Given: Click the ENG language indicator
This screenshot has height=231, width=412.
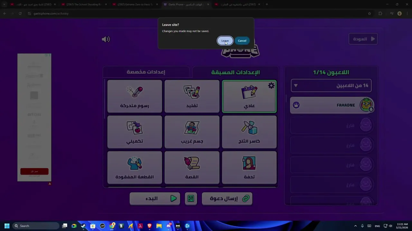Looking at the screenshot, I should 377,226.
